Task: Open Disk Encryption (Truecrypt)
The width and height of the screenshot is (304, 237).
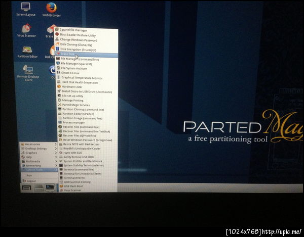Action: click(86, 50)
